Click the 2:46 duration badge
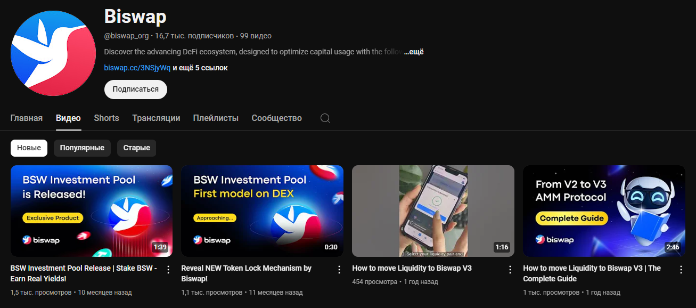This screenshot has width=696, height=308. coord(673,247)
